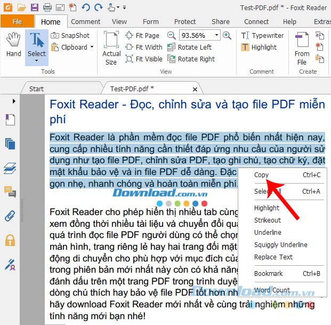The width and height of the screenshot is (331, 325).
Task: Click the Foxit Reader logo icon
Action: click(x=8, y=7)
